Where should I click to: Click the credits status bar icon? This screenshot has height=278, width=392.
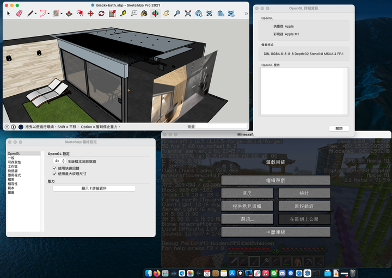pyautogui.click(x=14, y=127)
